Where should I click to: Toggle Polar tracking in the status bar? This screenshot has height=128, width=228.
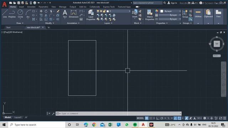click(162, 118)
